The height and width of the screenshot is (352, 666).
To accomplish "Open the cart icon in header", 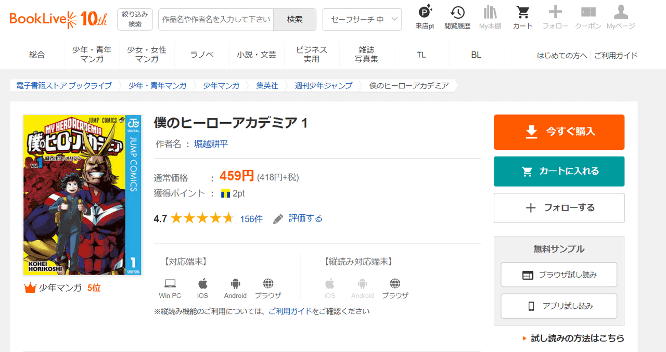I will pos(522,13).
